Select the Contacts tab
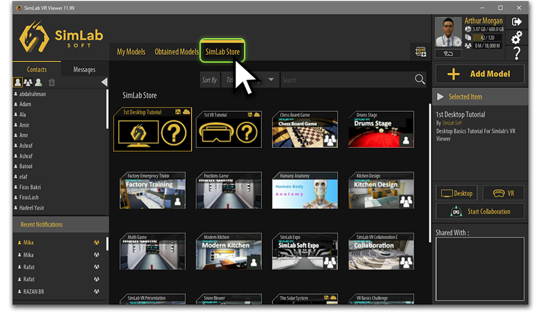Screen dimensions: 541x318 [x=37, y=69]
